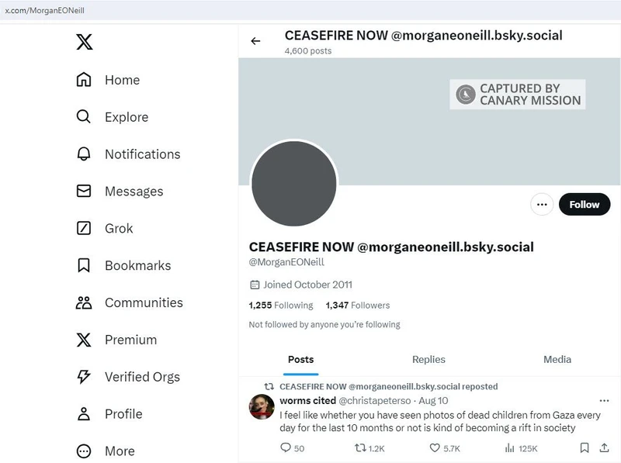Bookmark the worms cited post
This screenshot has height=463, width=621.
click(585, 447)
